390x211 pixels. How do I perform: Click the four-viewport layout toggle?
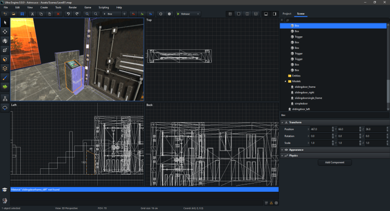[x=230, y=14]
